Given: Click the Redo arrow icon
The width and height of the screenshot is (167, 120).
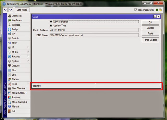Looking at the screenshot, I should pyautogui.click(x=10, y=10).
